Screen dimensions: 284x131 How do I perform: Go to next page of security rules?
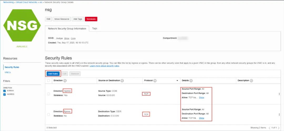[278, 128]
